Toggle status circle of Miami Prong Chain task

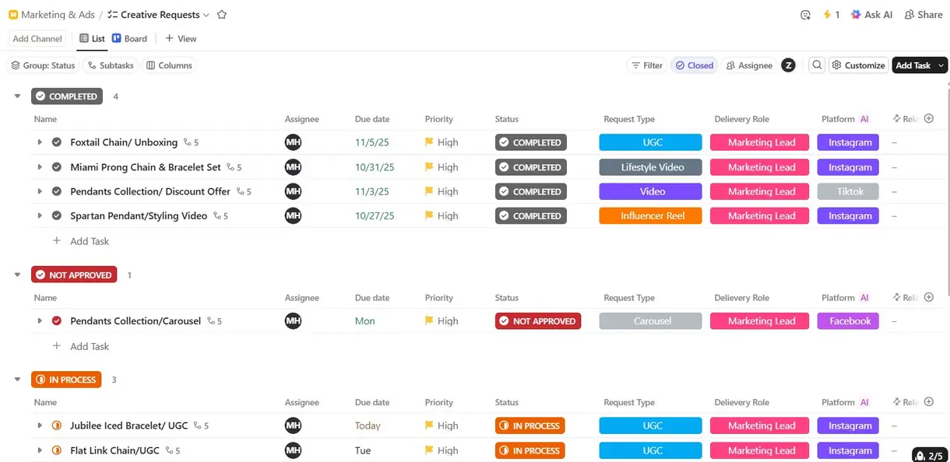(57, 167)
